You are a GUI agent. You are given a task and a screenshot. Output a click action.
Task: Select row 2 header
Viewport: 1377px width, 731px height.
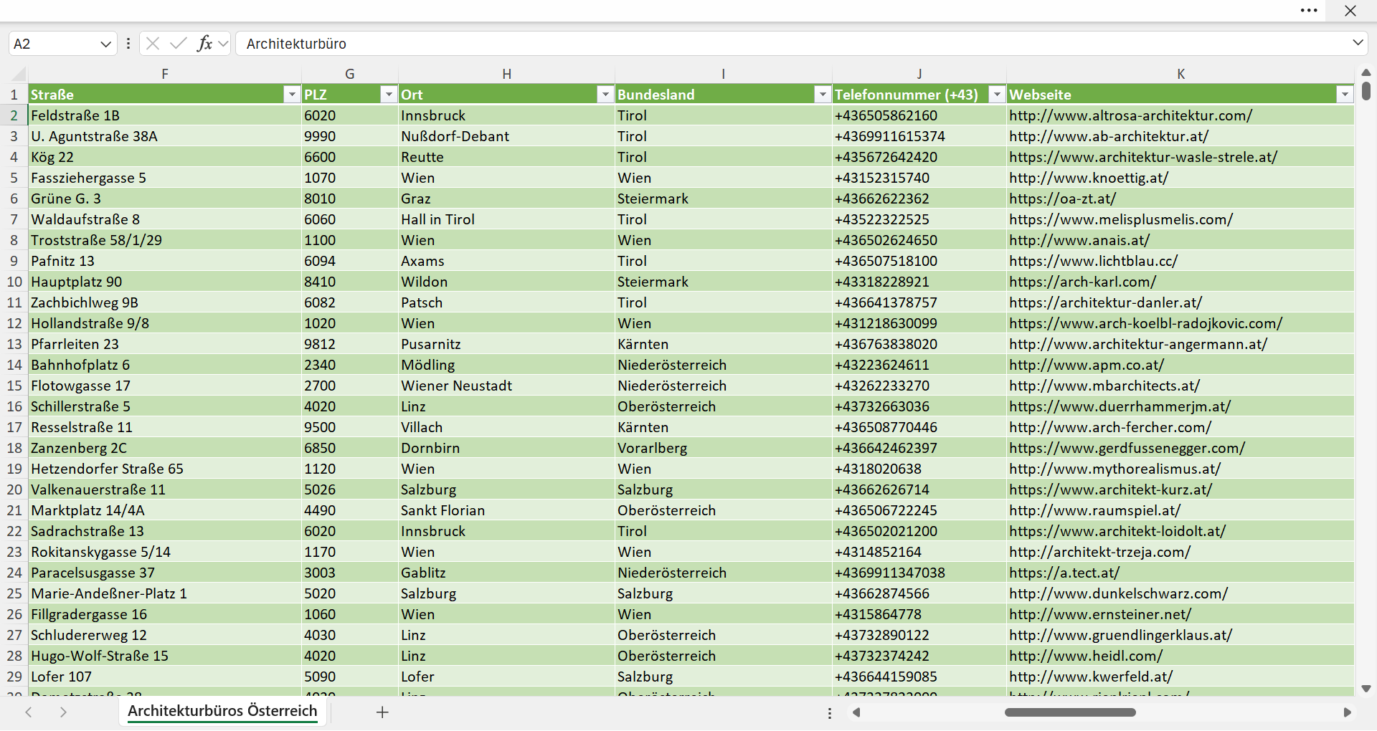14,115
